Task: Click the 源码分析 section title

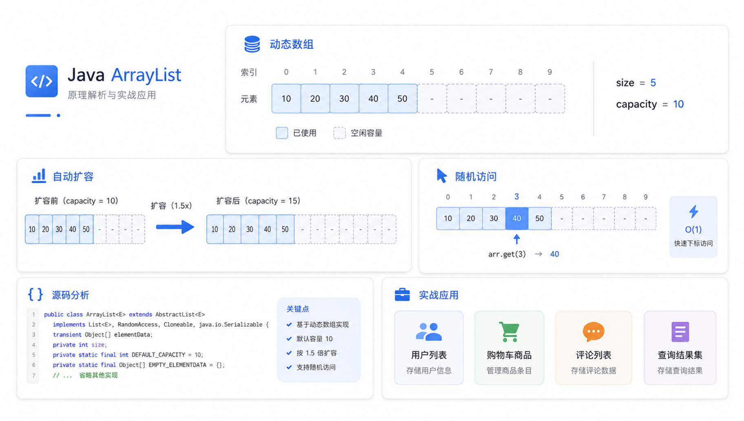Action: [71, 295]
